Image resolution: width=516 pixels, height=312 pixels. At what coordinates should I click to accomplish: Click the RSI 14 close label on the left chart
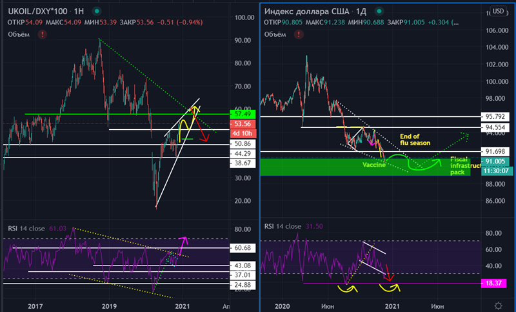pyautogui.click(x=28, y=227)
